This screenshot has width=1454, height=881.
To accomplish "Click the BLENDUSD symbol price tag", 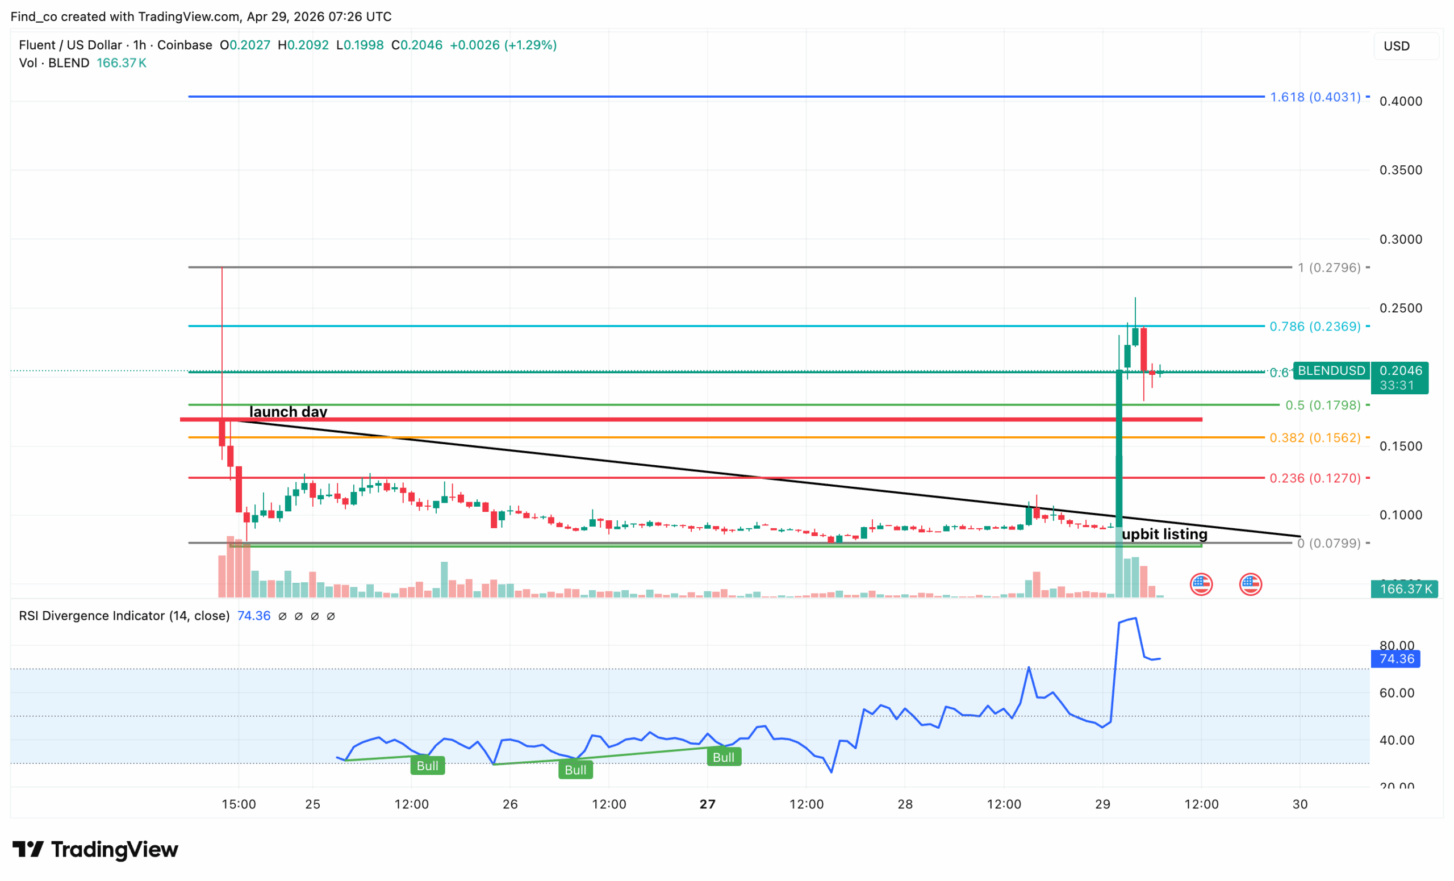I will (1331, 370).
